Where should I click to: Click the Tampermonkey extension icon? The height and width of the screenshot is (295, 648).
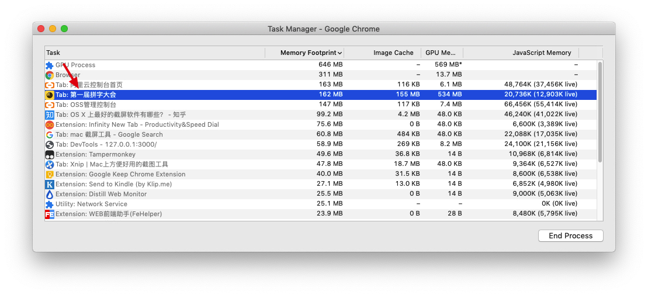click(50, 155)
